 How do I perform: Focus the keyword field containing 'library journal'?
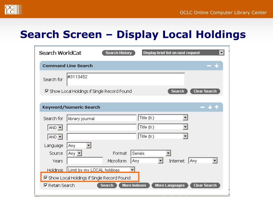point(102,118)
